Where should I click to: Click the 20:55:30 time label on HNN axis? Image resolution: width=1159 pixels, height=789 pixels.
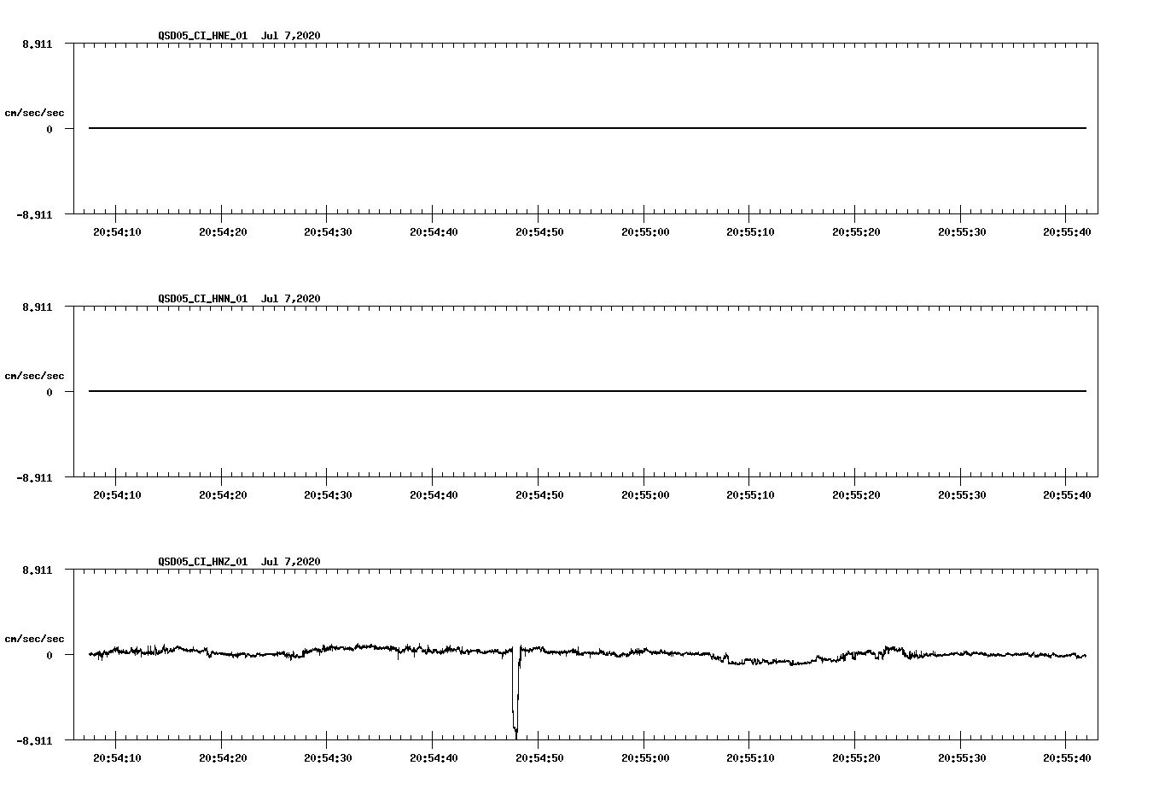point(962,494)
